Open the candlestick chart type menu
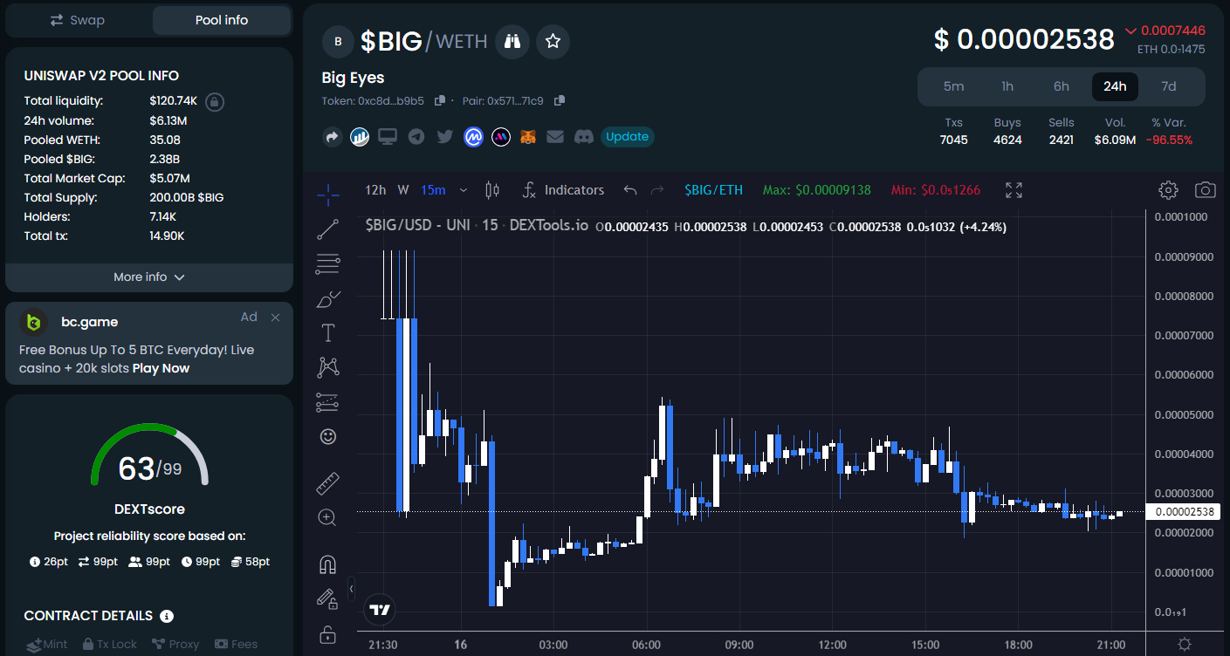The width and height of the screenshot is (1230, 656). [492, 190]
